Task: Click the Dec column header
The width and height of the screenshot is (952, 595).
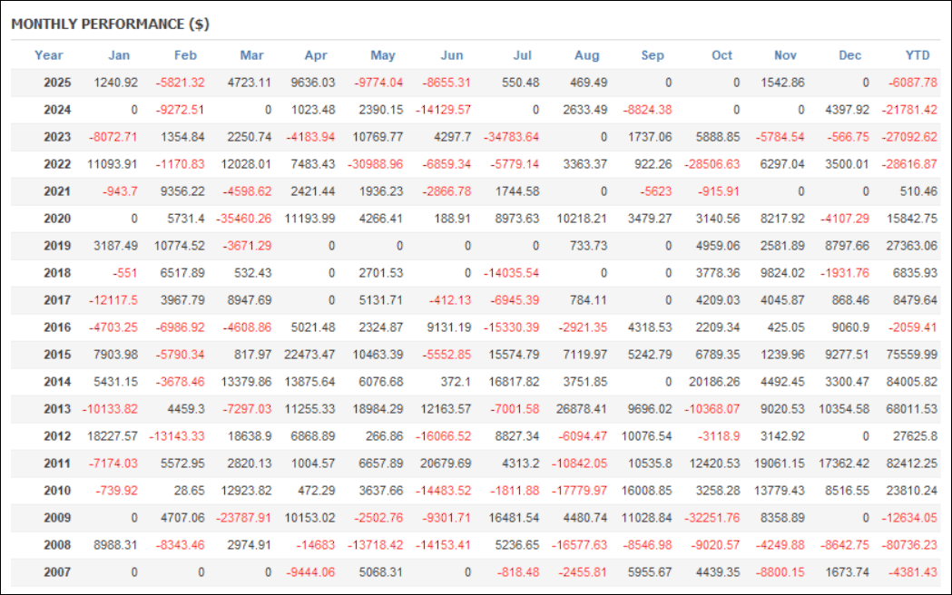Action: [x=850, y=55]
